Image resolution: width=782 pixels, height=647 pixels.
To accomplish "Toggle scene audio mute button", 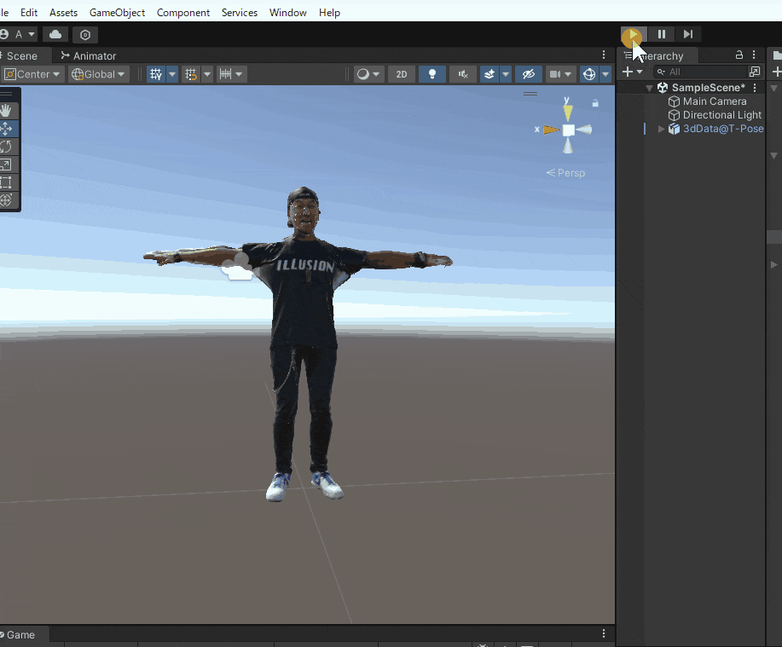I will [463, 74].
